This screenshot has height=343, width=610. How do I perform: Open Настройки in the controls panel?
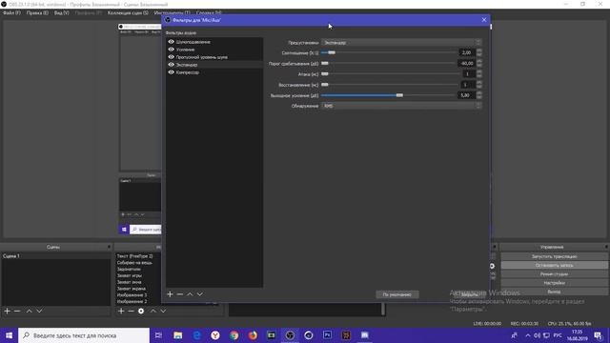554,283
